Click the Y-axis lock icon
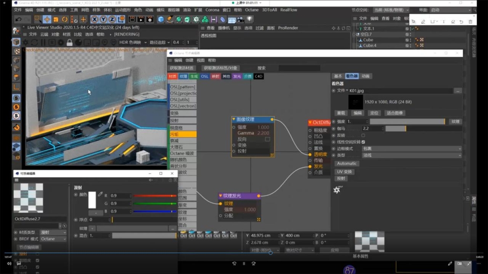The height and width of the screenshot is (274, 488). [104, 20]
